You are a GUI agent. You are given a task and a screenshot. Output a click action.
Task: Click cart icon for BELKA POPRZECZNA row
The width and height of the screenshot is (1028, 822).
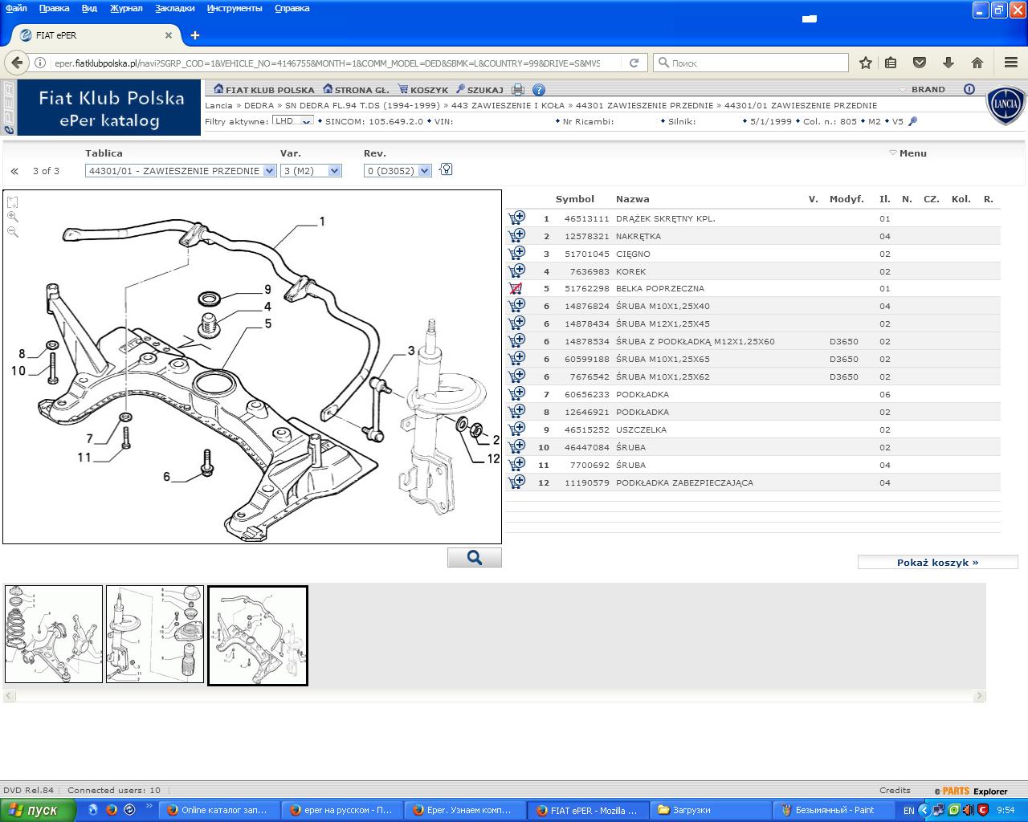coord(516,288)
